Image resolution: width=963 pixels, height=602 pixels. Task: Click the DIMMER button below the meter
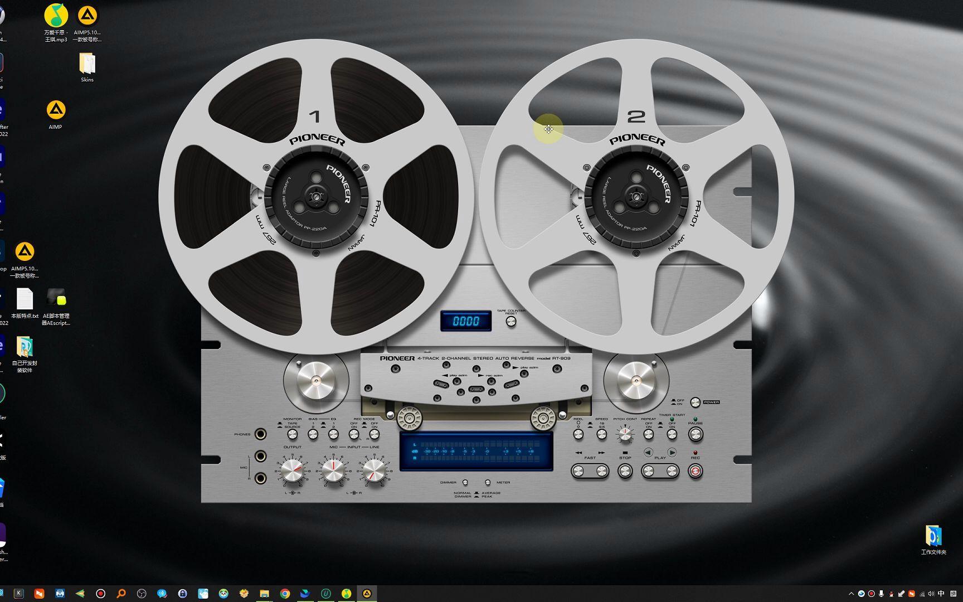coord(465,483)
